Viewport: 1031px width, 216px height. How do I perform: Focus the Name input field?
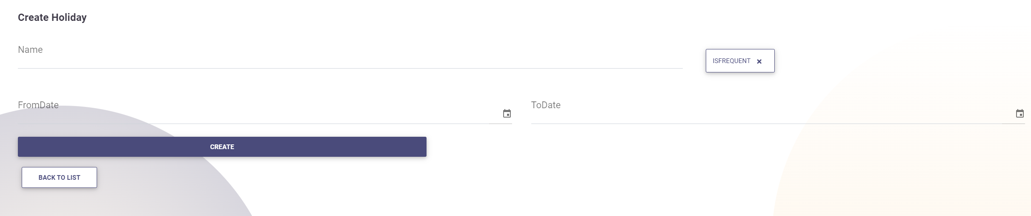click(x=349, y=59)
